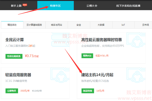This screenshot has height=101, width=152.
Task: Open the 新手上路 navigation tab
Action: (x=16, y=6)
